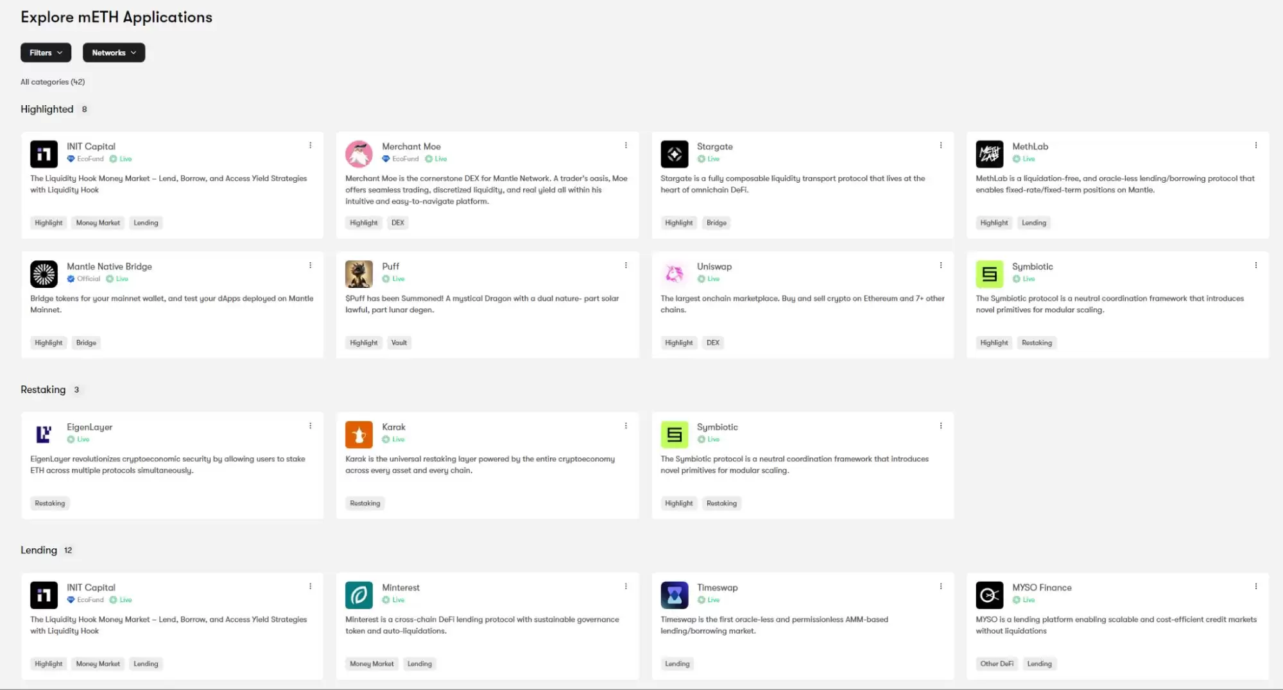Open the Mantle Native Bridge three-dot menu
The width and height of the screenshot is (1283, 690).
pos(310,265)
